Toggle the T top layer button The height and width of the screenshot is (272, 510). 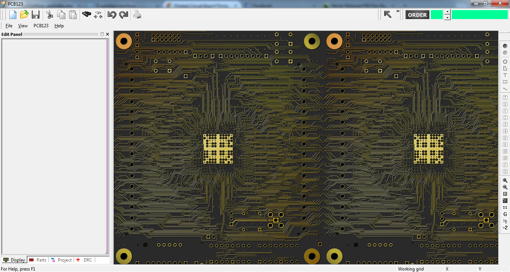[505, 97]
